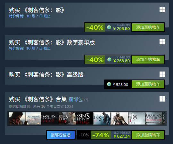Click the -40% discount badge for 数字豪华版
Image resolution: width=173 pixels, height=144 pixels.
(x=95, y=59)
